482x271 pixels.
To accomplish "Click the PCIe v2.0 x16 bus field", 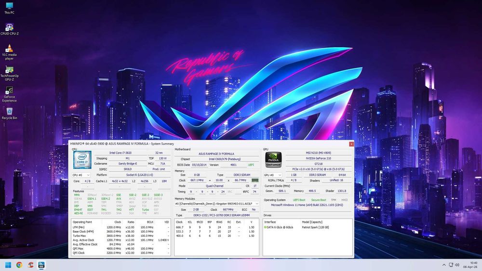I will click(x=319, y=169).
